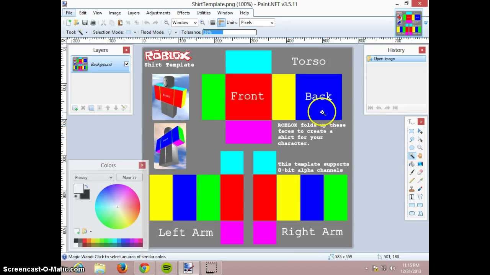Open the Primary color dropdown
The width and height of the screenshot is (490, 275).
pos(93,178)
